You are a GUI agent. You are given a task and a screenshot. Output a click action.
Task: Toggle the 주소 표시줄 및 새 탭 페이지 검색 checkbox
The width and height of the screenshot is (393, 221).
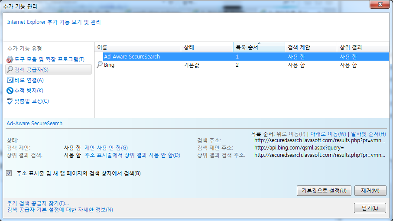pos(9,173)
